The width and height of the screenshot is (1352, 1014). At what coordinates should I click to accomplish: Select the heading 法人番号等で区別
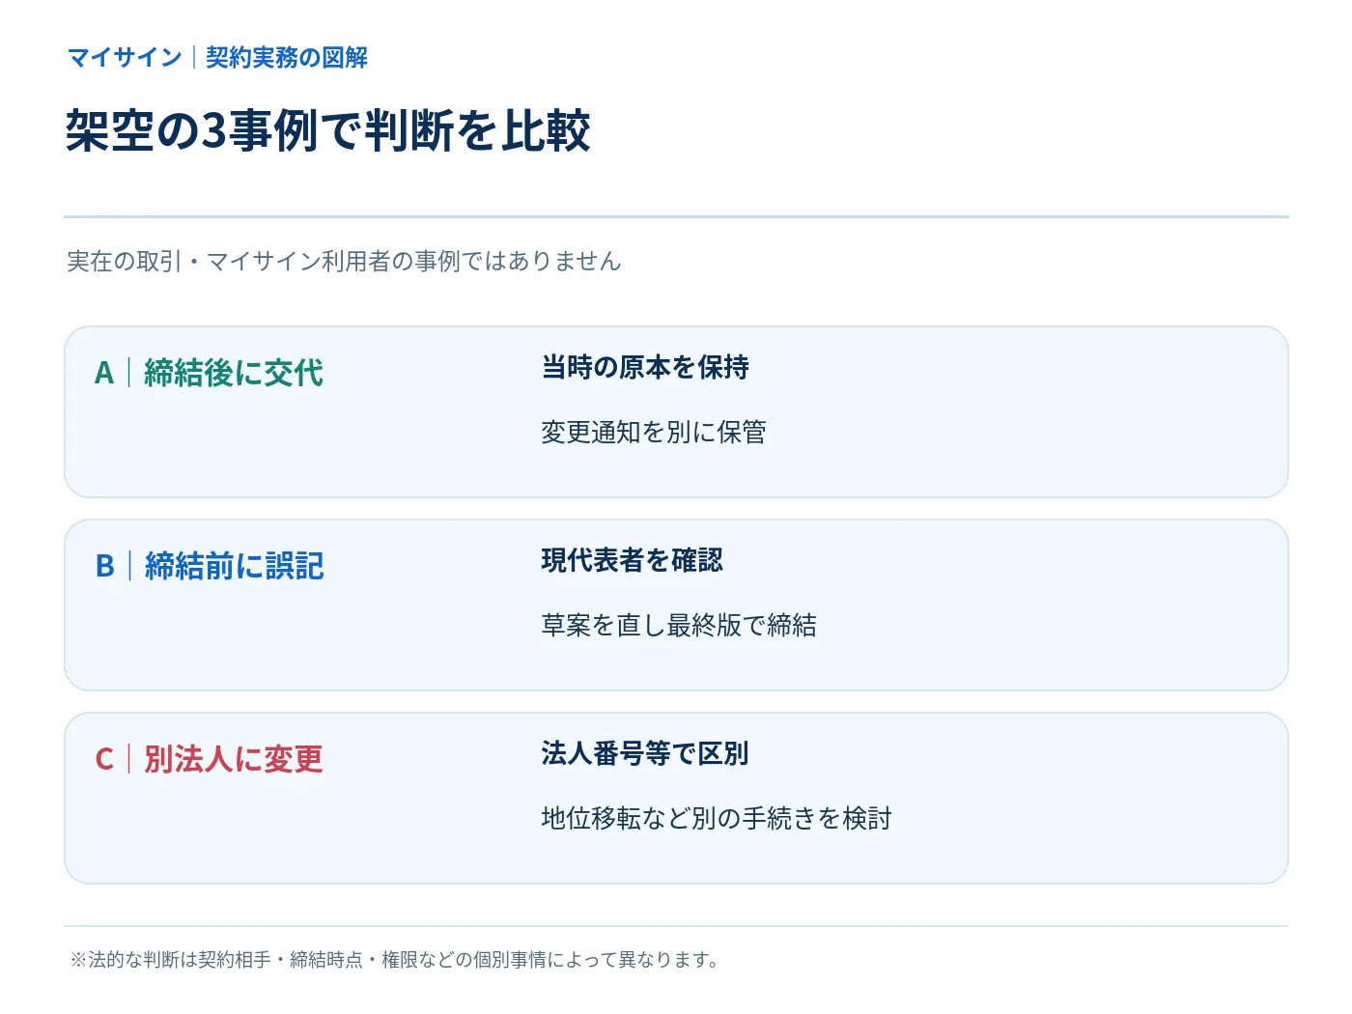pos(645,753)
